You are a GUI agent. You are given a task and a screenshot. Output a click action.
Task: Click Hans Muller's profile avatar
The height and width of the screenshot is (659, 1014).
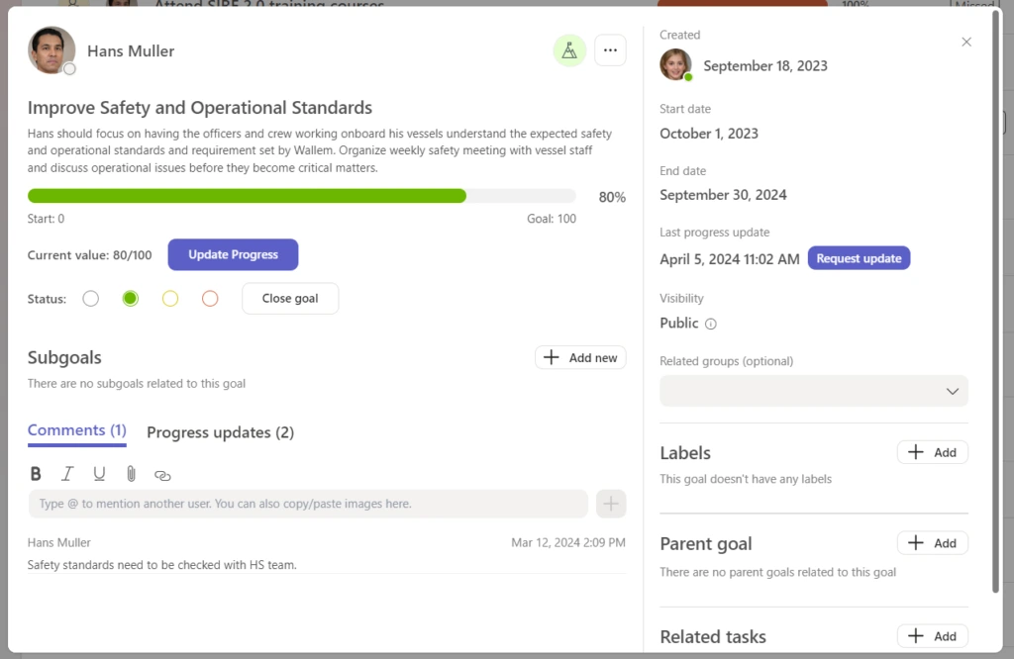pos(51,50)
